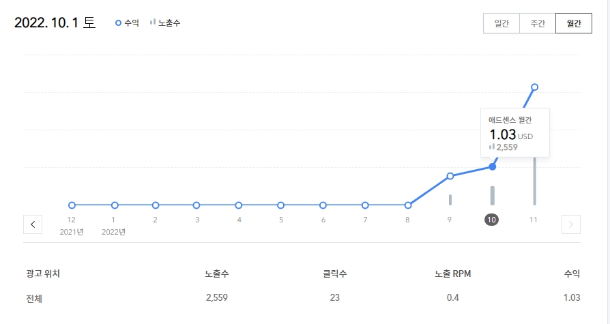This screenshot has height=324, width=610.
Task: Click the 2022년 year label
Action: coord(113,232)
